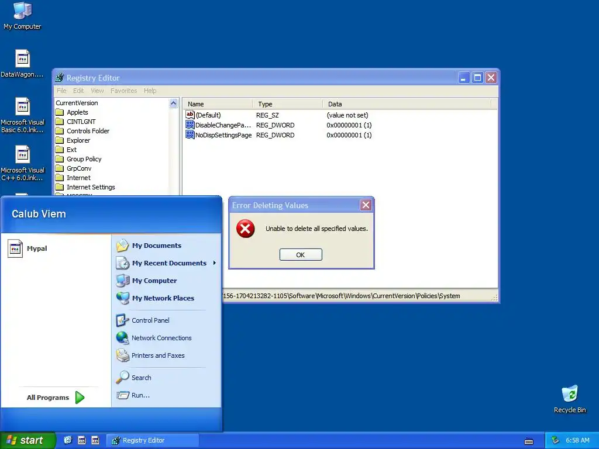Click registry path in status bar

[341, 296]
